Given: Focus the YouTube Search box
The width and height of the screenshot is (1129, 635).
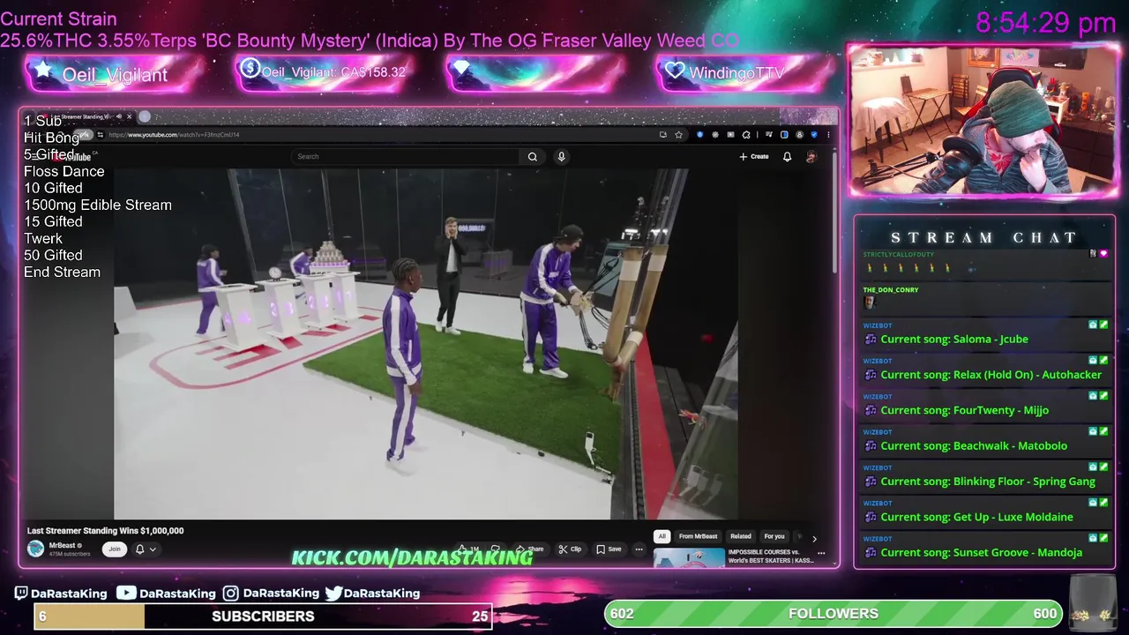Looking at the screenshot, I should pos(406,156).
